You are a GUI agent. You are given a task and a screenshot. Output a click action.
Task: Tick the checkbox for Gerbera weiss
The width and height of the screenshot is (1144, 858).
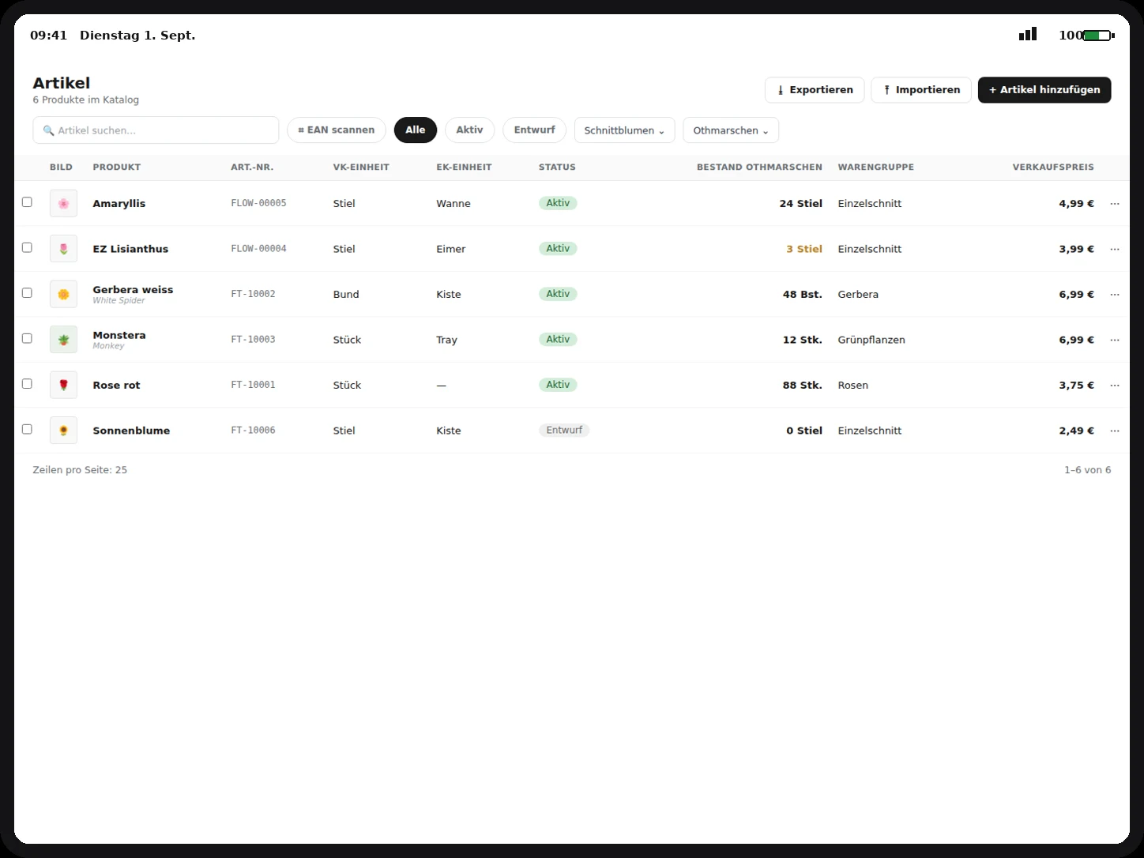coord(27,293)
